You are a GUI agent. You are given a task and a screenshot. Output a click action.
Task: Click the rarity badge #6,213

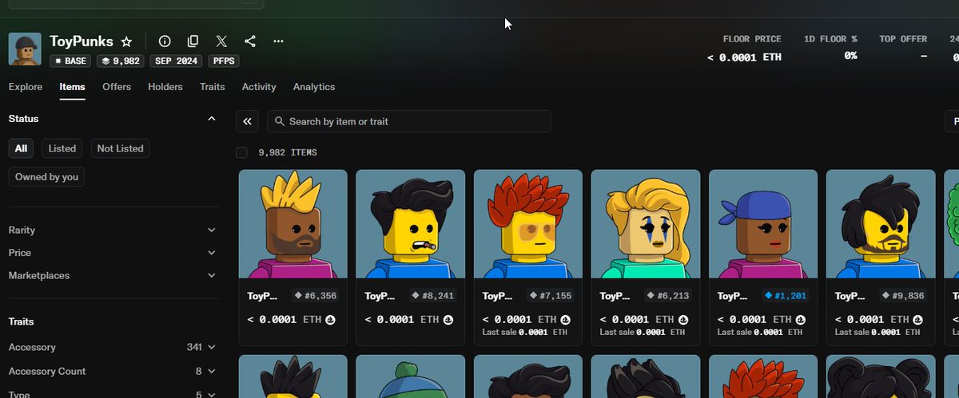(668, 296)
